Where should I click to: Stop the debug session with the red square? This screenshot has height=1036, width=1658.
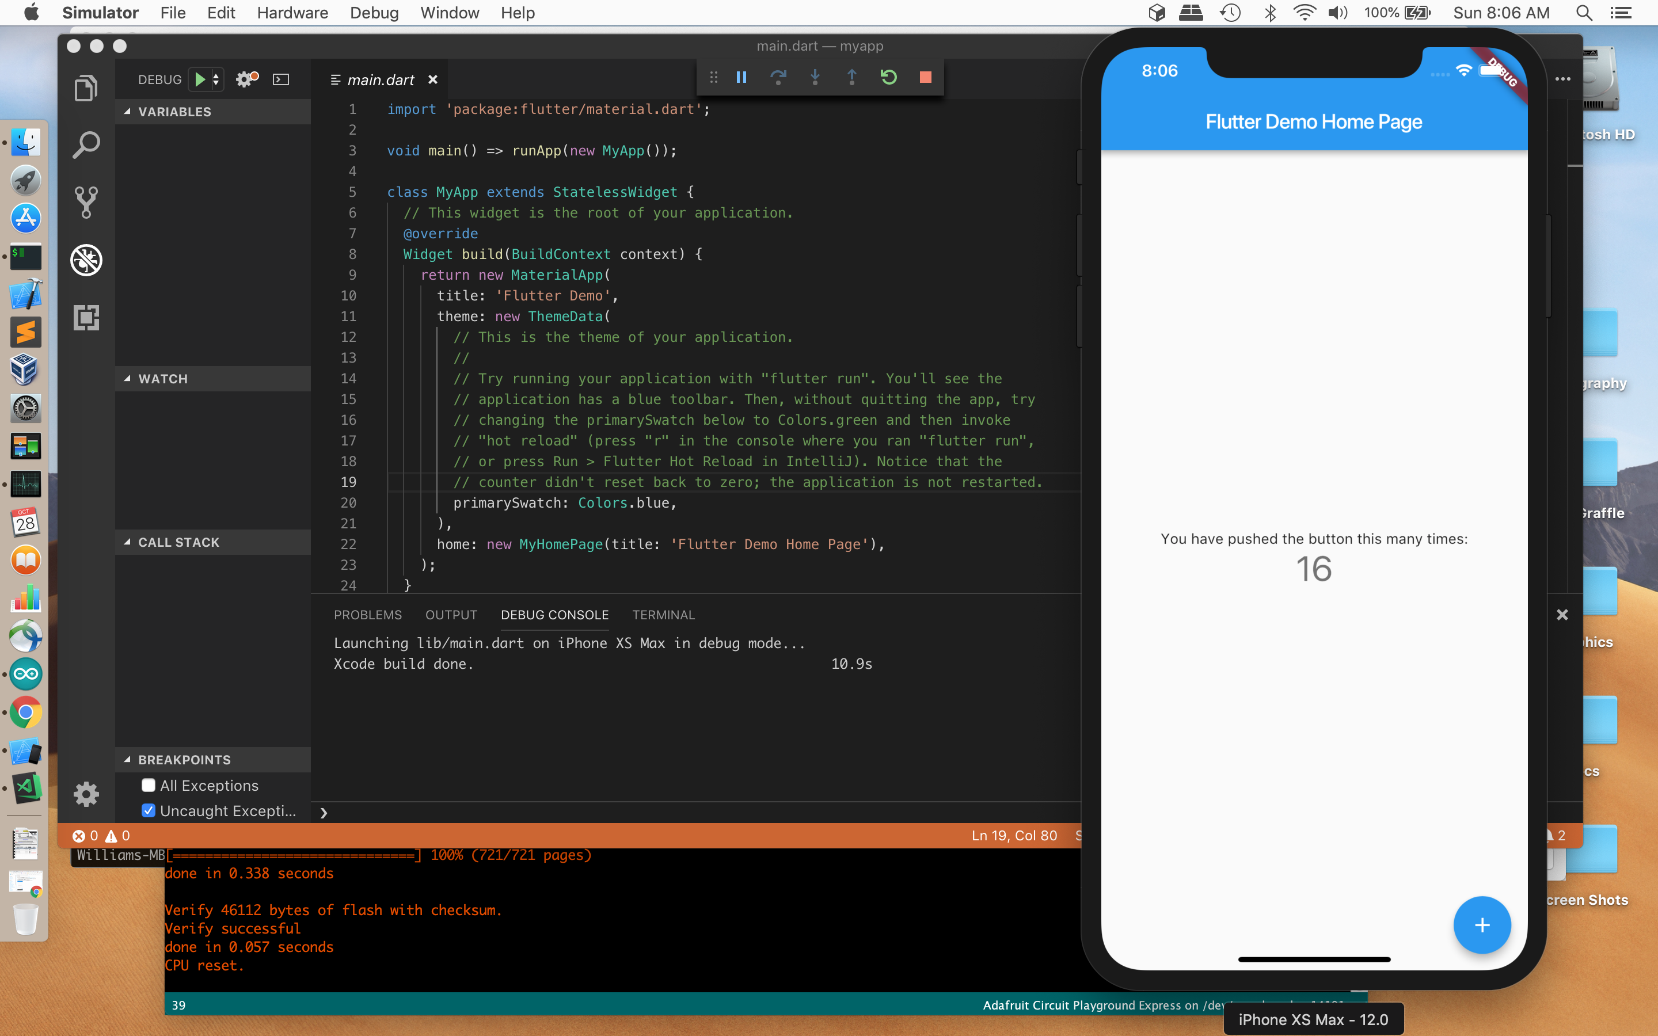(x=926, y=78)
